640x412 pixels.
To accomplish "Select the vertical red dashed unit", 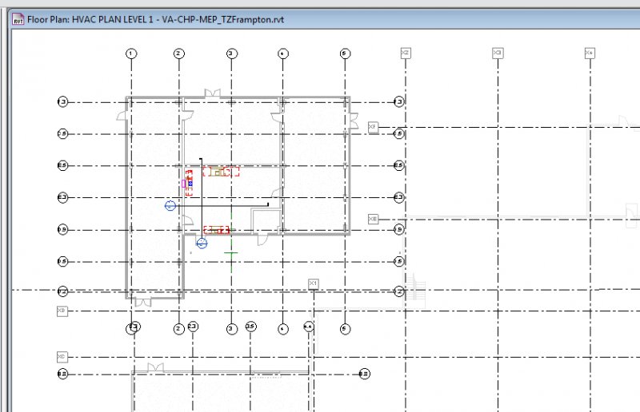I will tap(189, 184).
